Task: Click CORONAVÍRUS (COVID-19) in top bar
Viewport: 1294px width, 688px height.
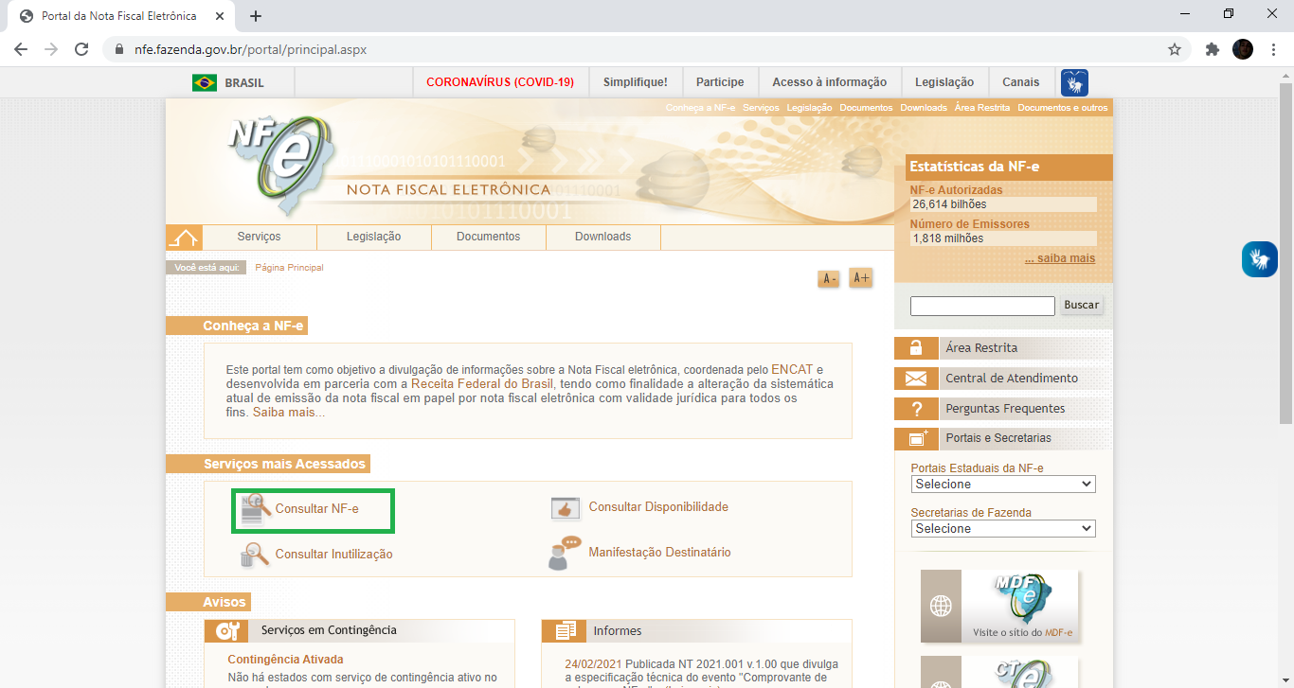Action: tap(500, 82)
